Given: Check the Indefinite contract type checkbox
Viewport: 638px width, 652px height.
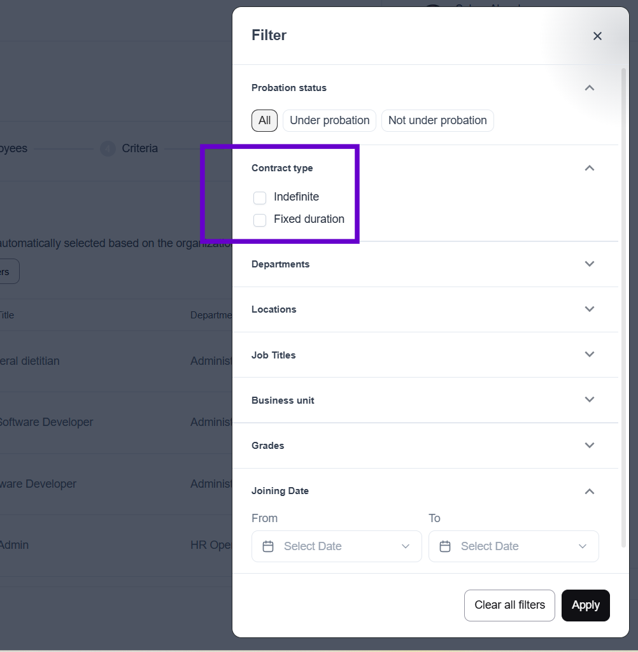Looking at the screenshot, I should pos(260,197).
